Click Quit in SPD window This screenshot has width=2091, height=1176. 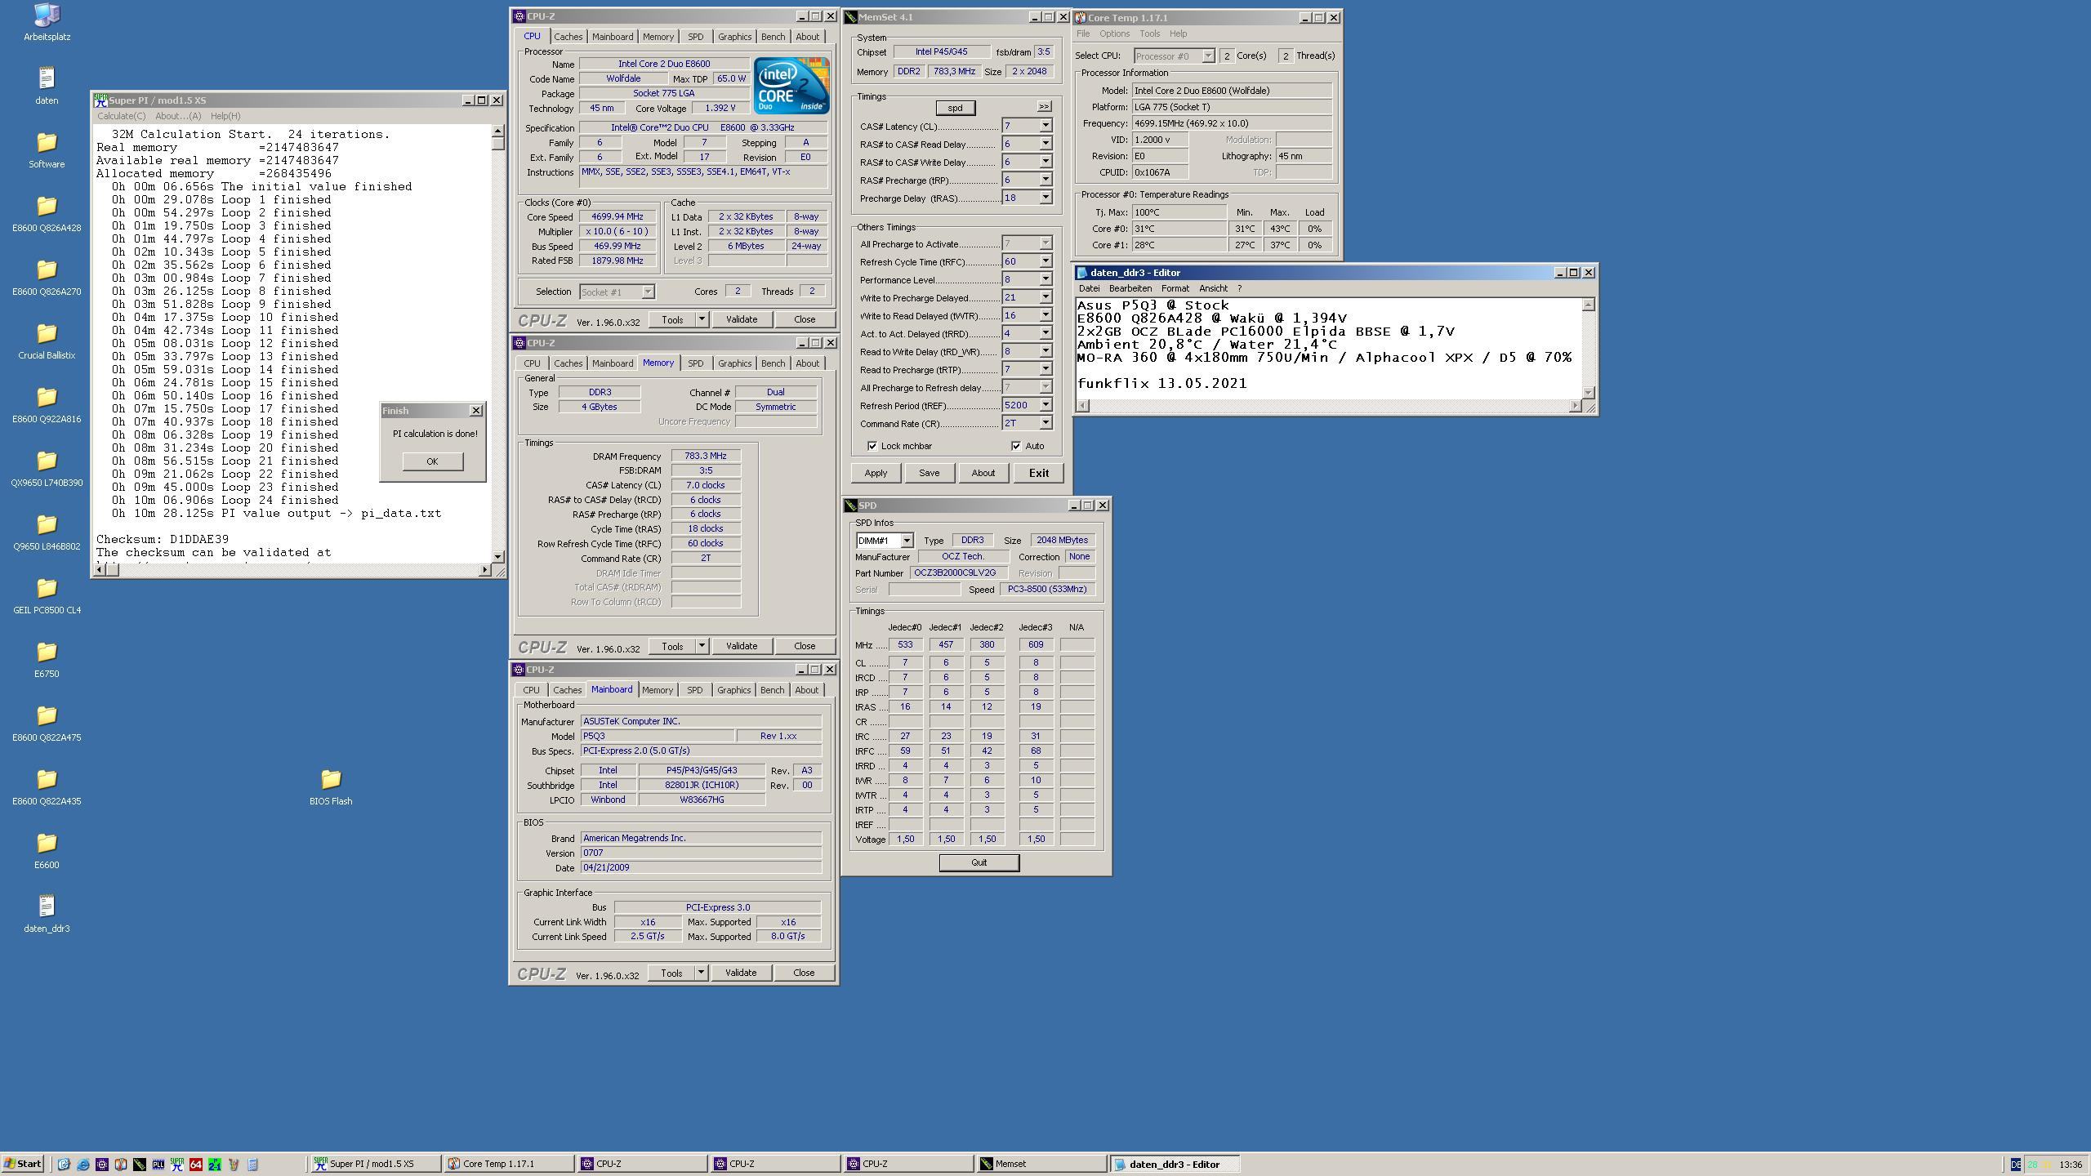(x=979, y=862)
